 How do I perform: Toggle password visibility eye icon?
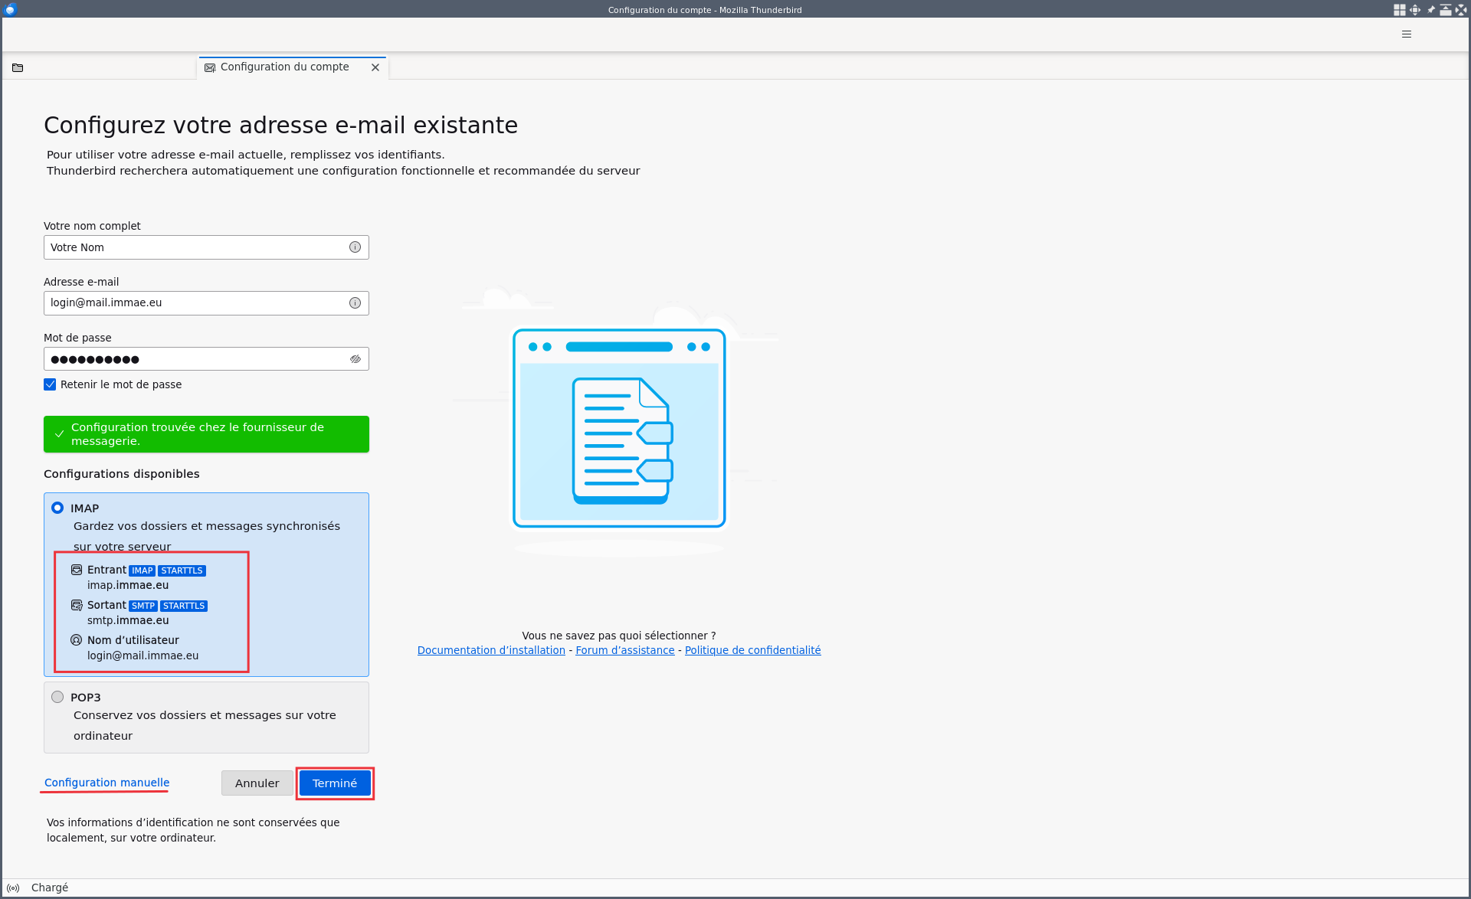coord(355,359)
